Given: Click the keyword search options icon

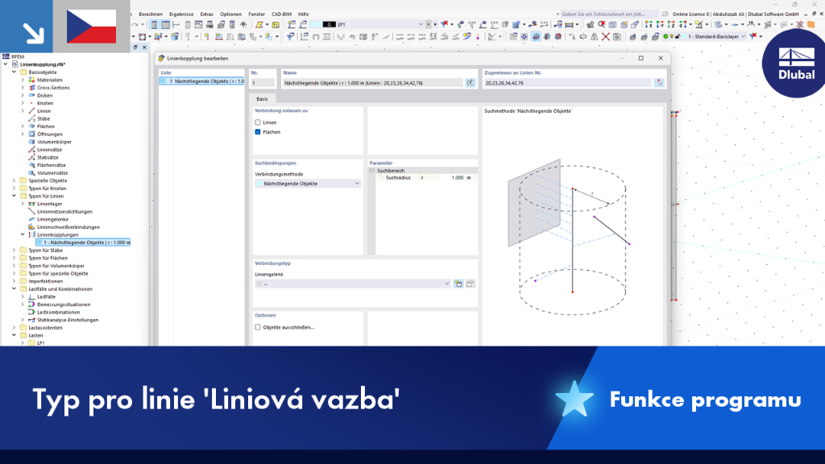Looking at the screenshot, I should click(665, 14).
